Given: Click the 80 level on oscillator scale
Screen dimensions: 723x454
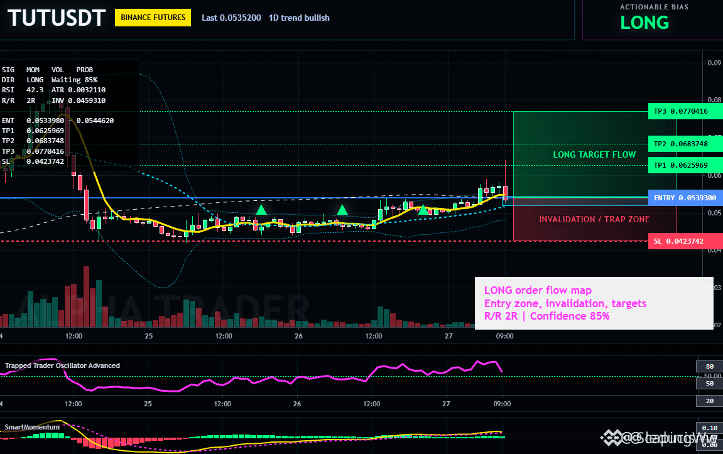Looking at the screenshot, I should 709,367.
